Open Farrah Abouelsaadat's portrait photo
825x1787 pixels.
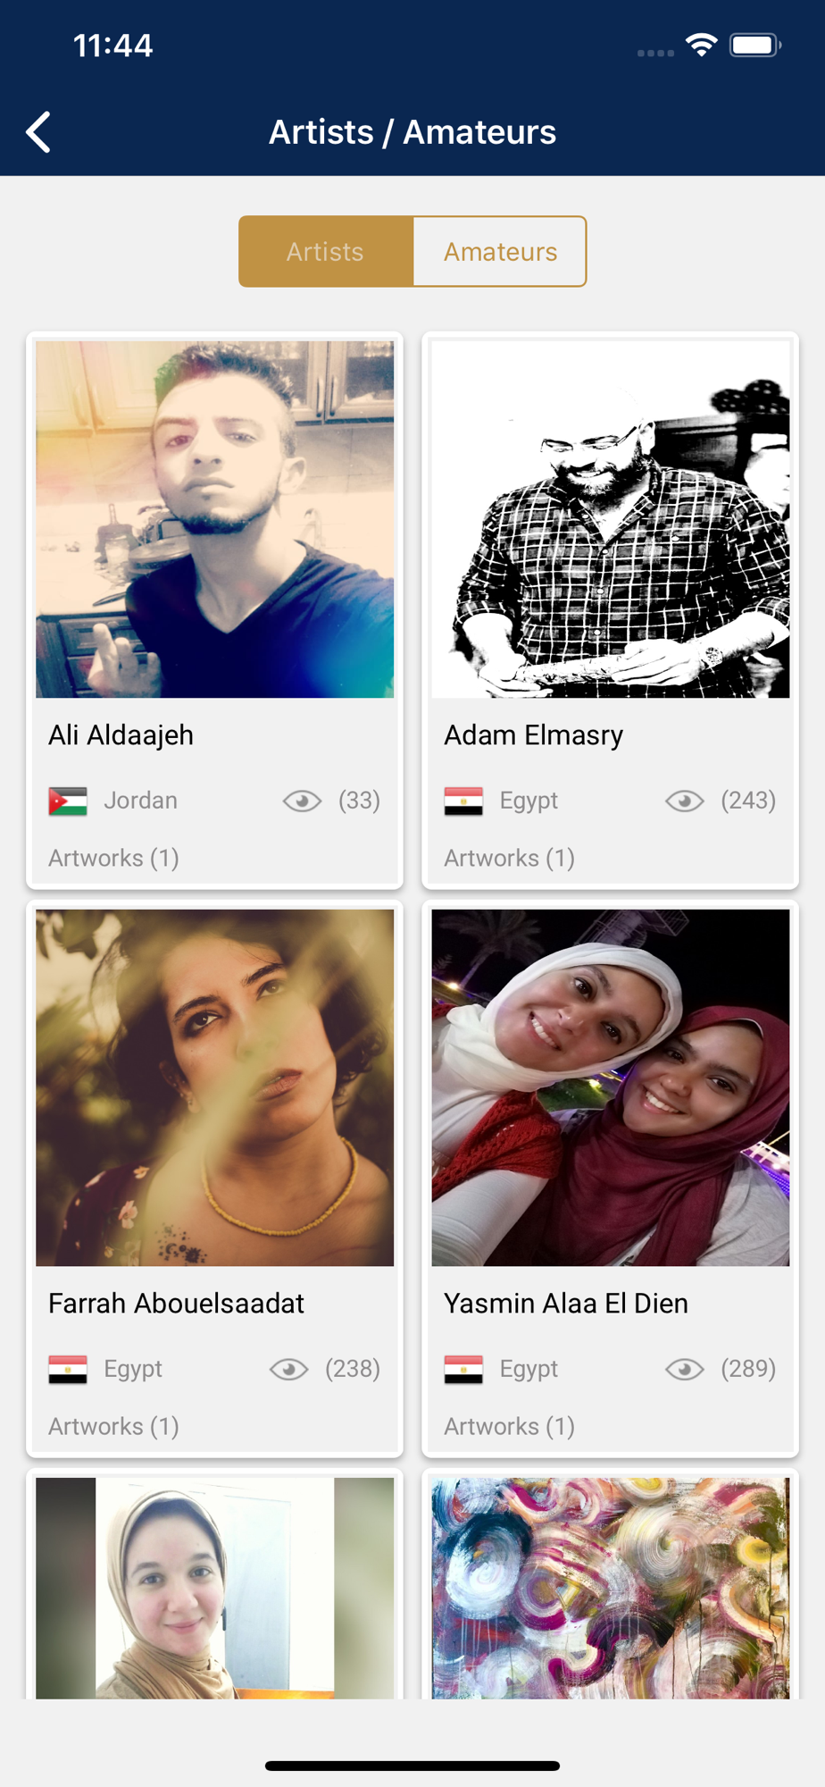(x=214, y=1087)
